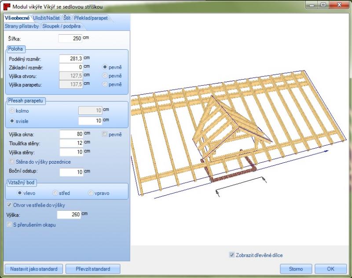Select pevně radio for Základní rozměr
The width and height of the screenshot is (352, 278).
tap(105, 67)
